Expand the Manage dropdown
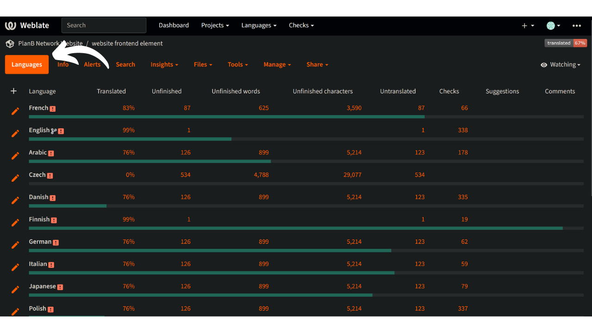Image resolution: width=592 pixels, height=333 pixels. 277,65
